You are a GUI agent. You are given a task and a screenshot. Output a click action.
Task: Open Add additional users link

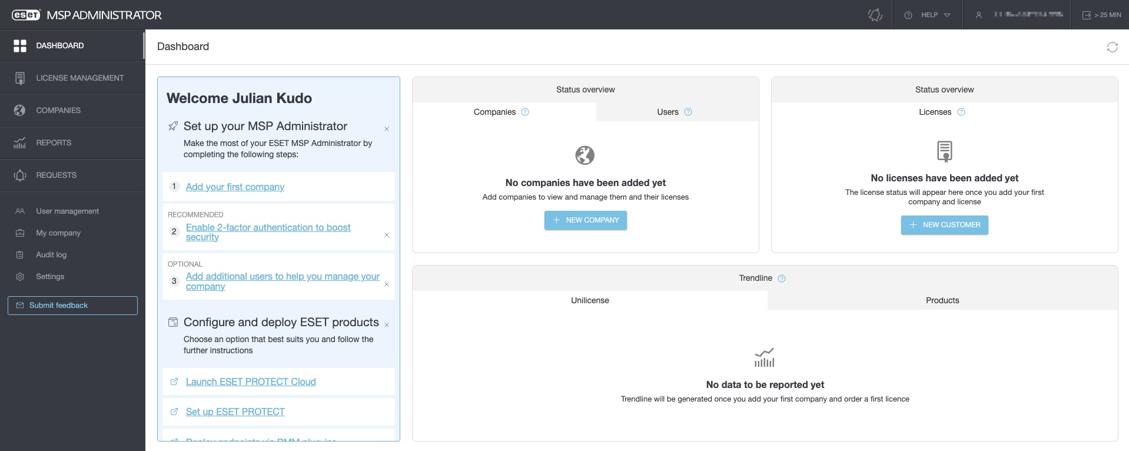(x=283, y=281)
